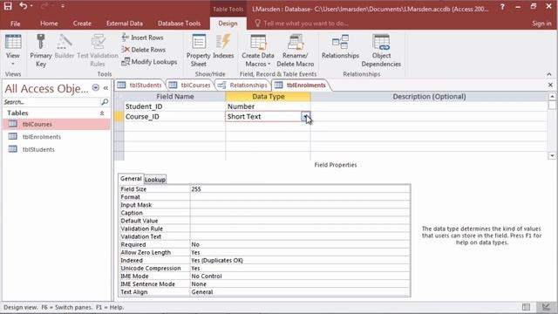
Task: Click the Caption property field
Action: click(300, 213)
